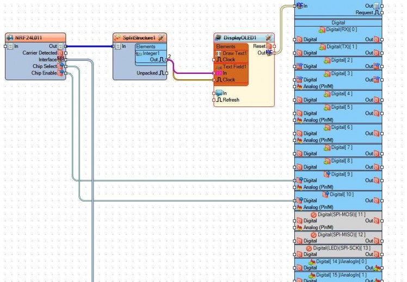This screenshot has height=282, width=407.
Task: Click Digital[ 7 ] Out pin icon
Action: (377, 154)
